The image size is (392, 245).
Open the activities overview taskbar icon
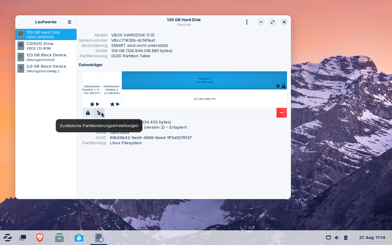[23, 238]
